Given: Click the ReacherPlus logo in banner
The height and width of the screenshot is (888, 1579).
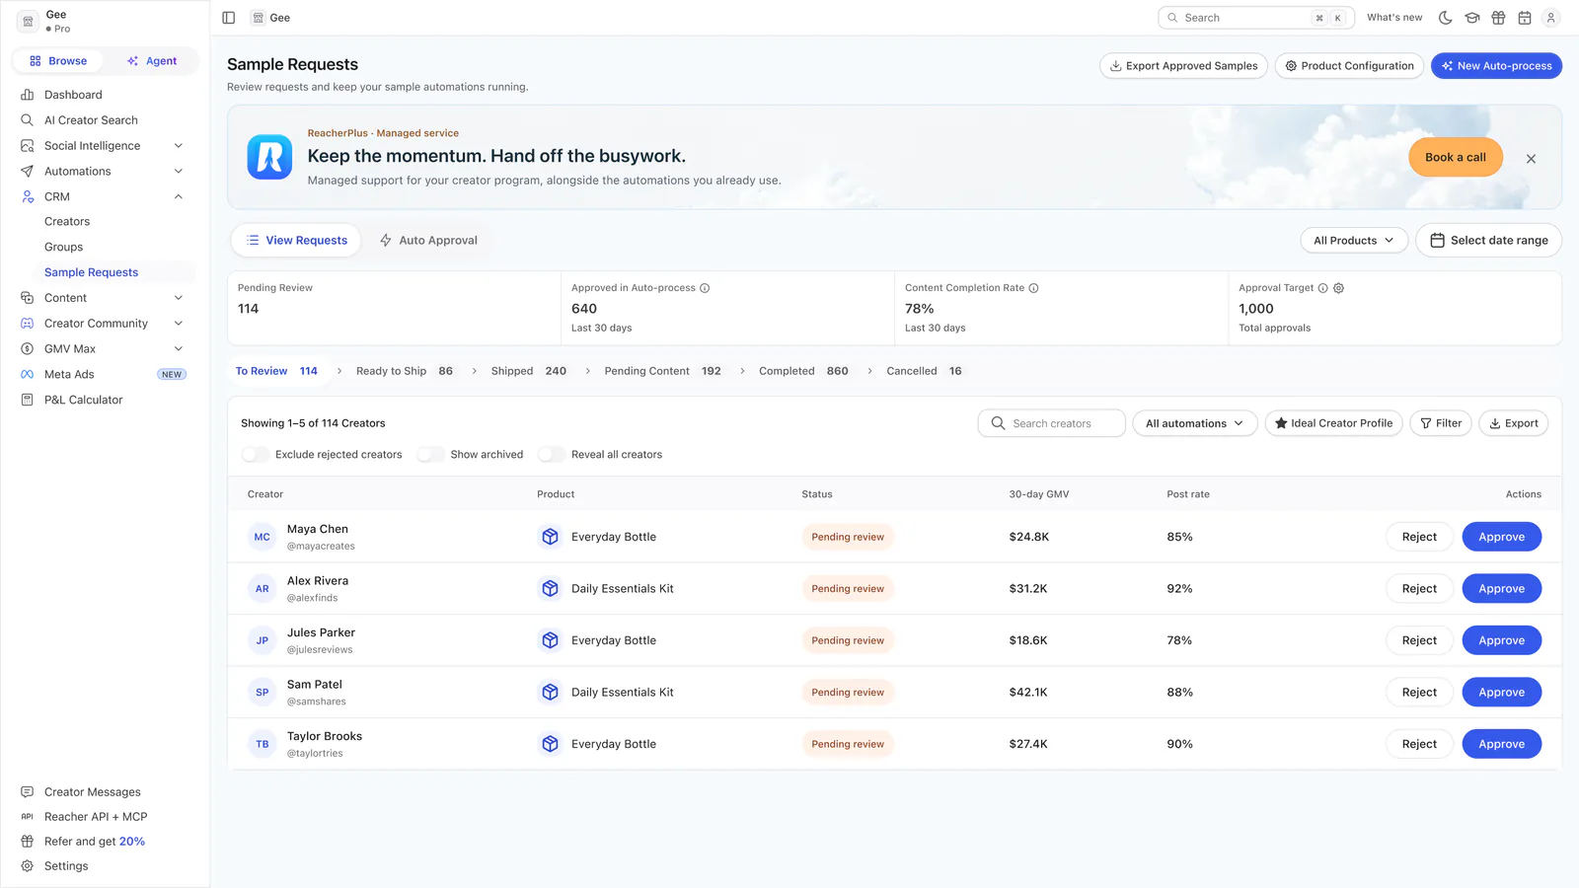Looking at the screenshot, I should tap(269, 157).
